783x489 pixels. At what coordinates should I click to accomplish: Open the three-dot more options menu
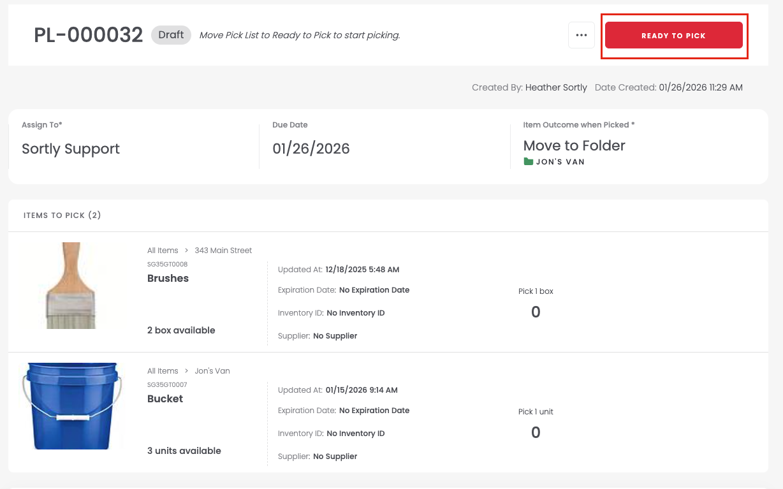click(x=581, y=35)
